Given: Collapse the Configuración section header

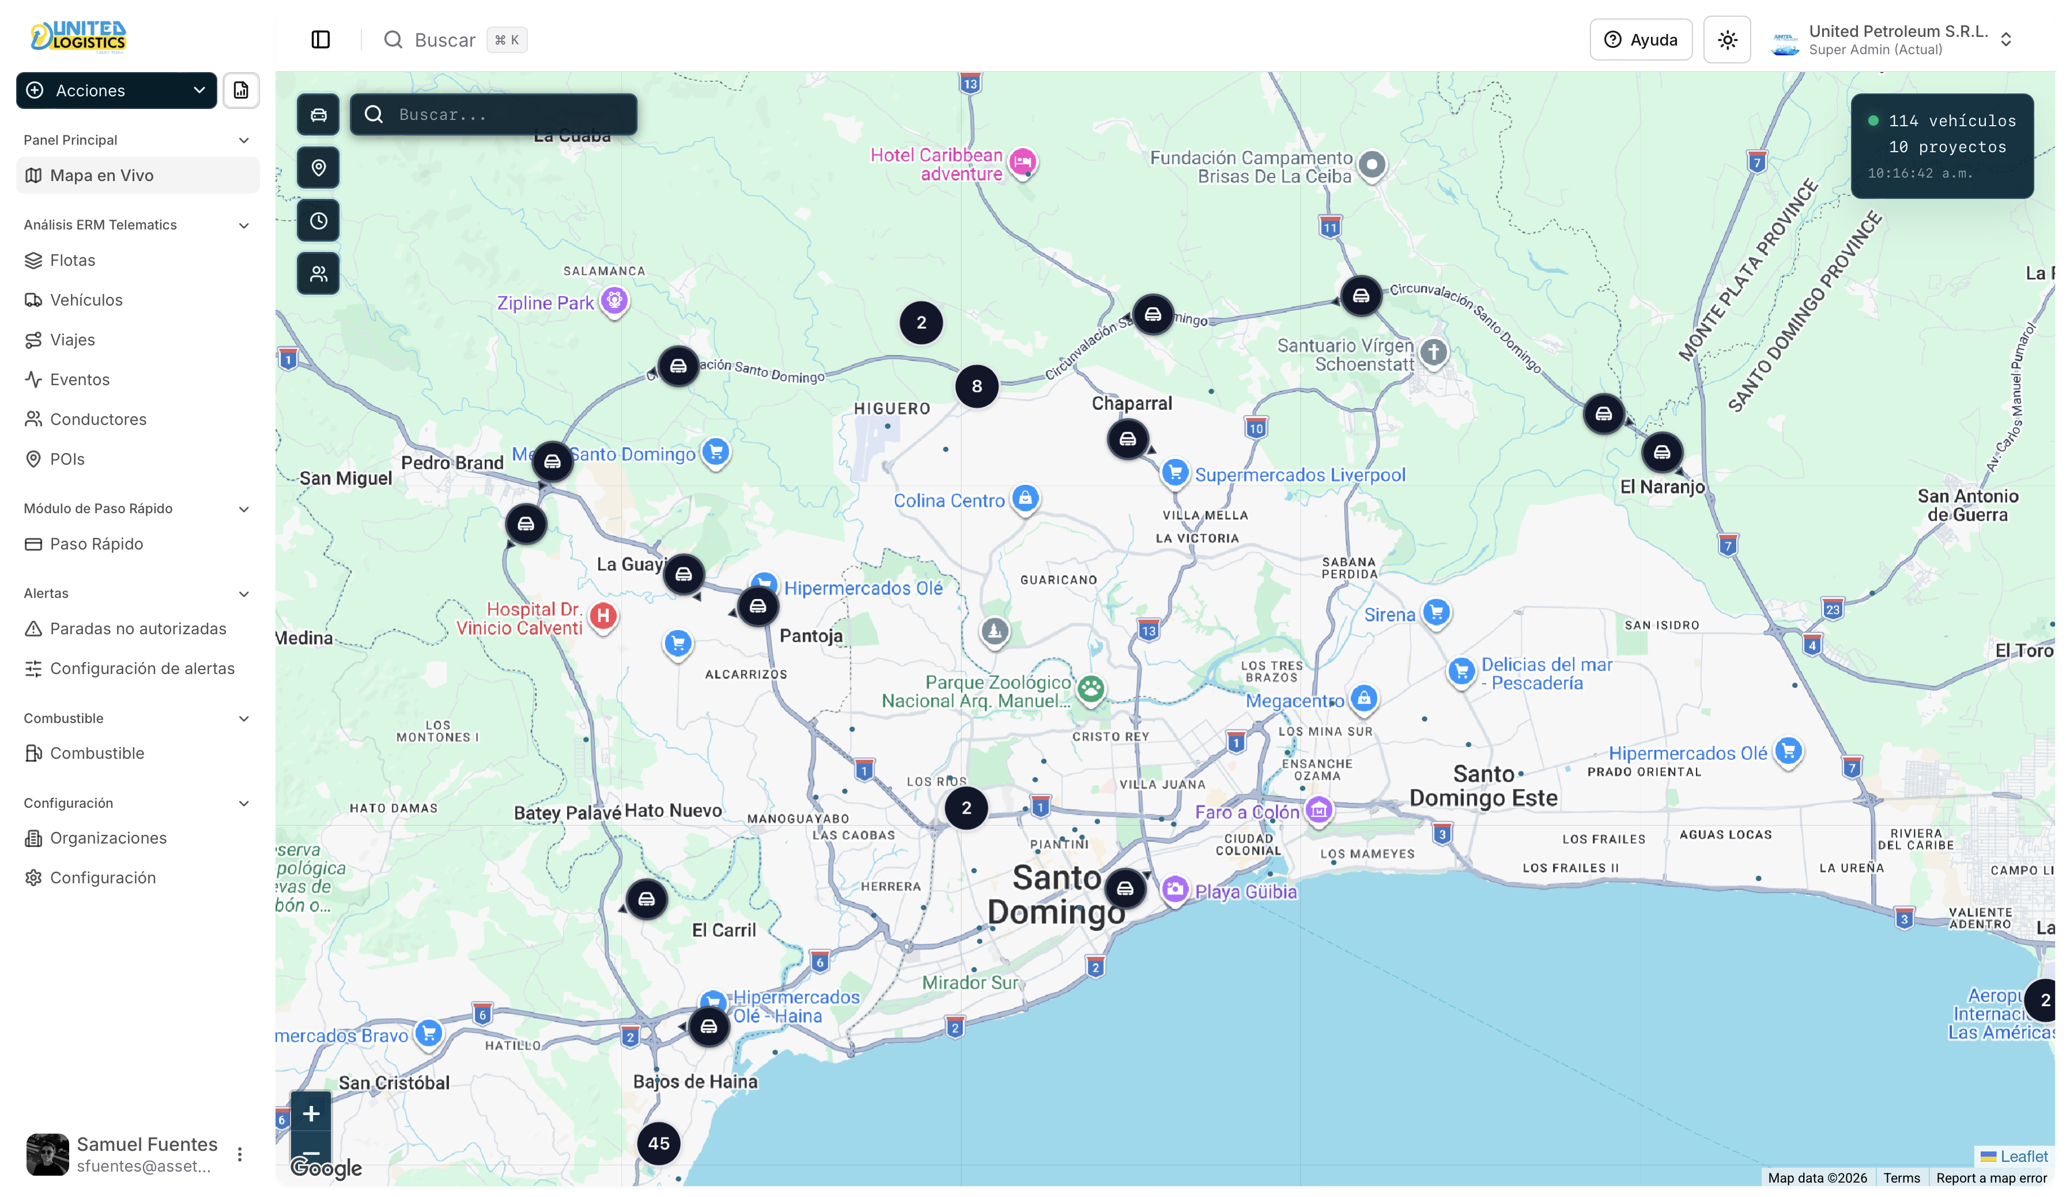Looking at the screenshot, I should (x=243, y=803).
